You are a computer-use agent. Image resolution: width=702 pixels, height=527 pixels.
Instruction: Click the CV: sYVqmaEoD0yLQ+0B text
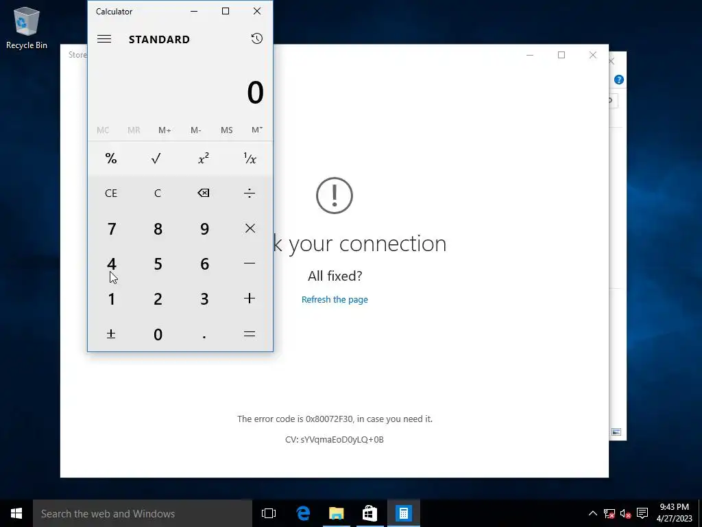pos(335,440)
